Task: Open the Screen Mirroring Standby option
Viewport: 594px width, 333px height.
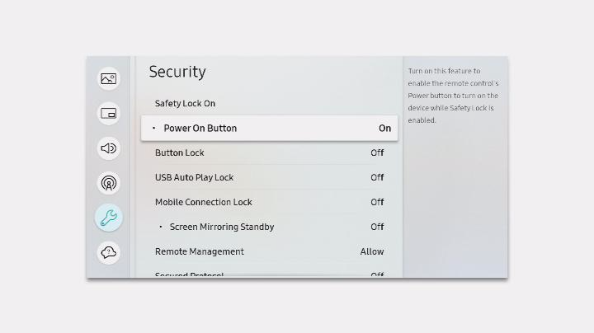Action: [x=222, y=227]
